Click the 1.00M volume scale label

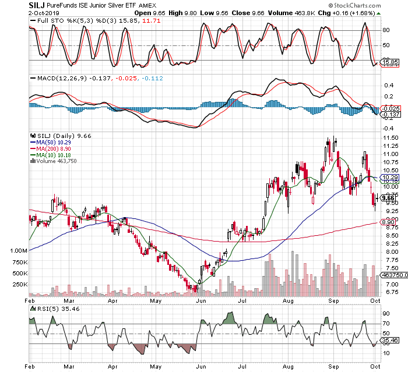[x=19, y=251]
